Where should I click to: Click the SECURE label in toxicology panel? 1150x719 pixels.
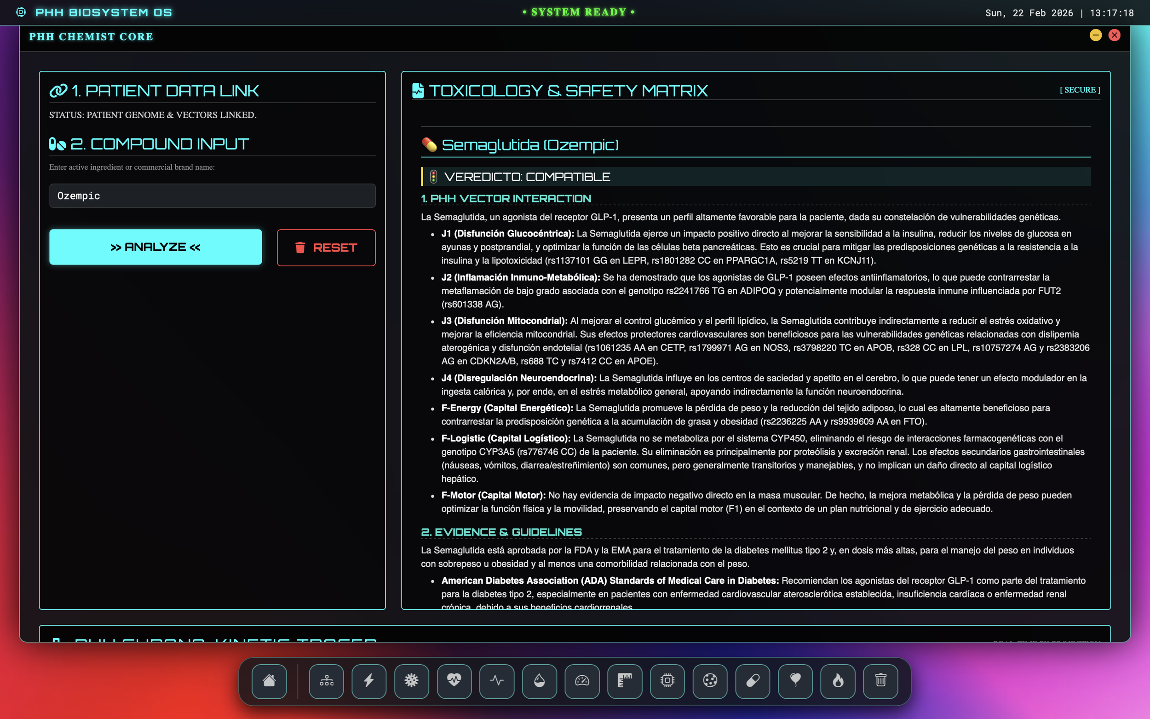pyautogui.click(x=1080, y=90)
